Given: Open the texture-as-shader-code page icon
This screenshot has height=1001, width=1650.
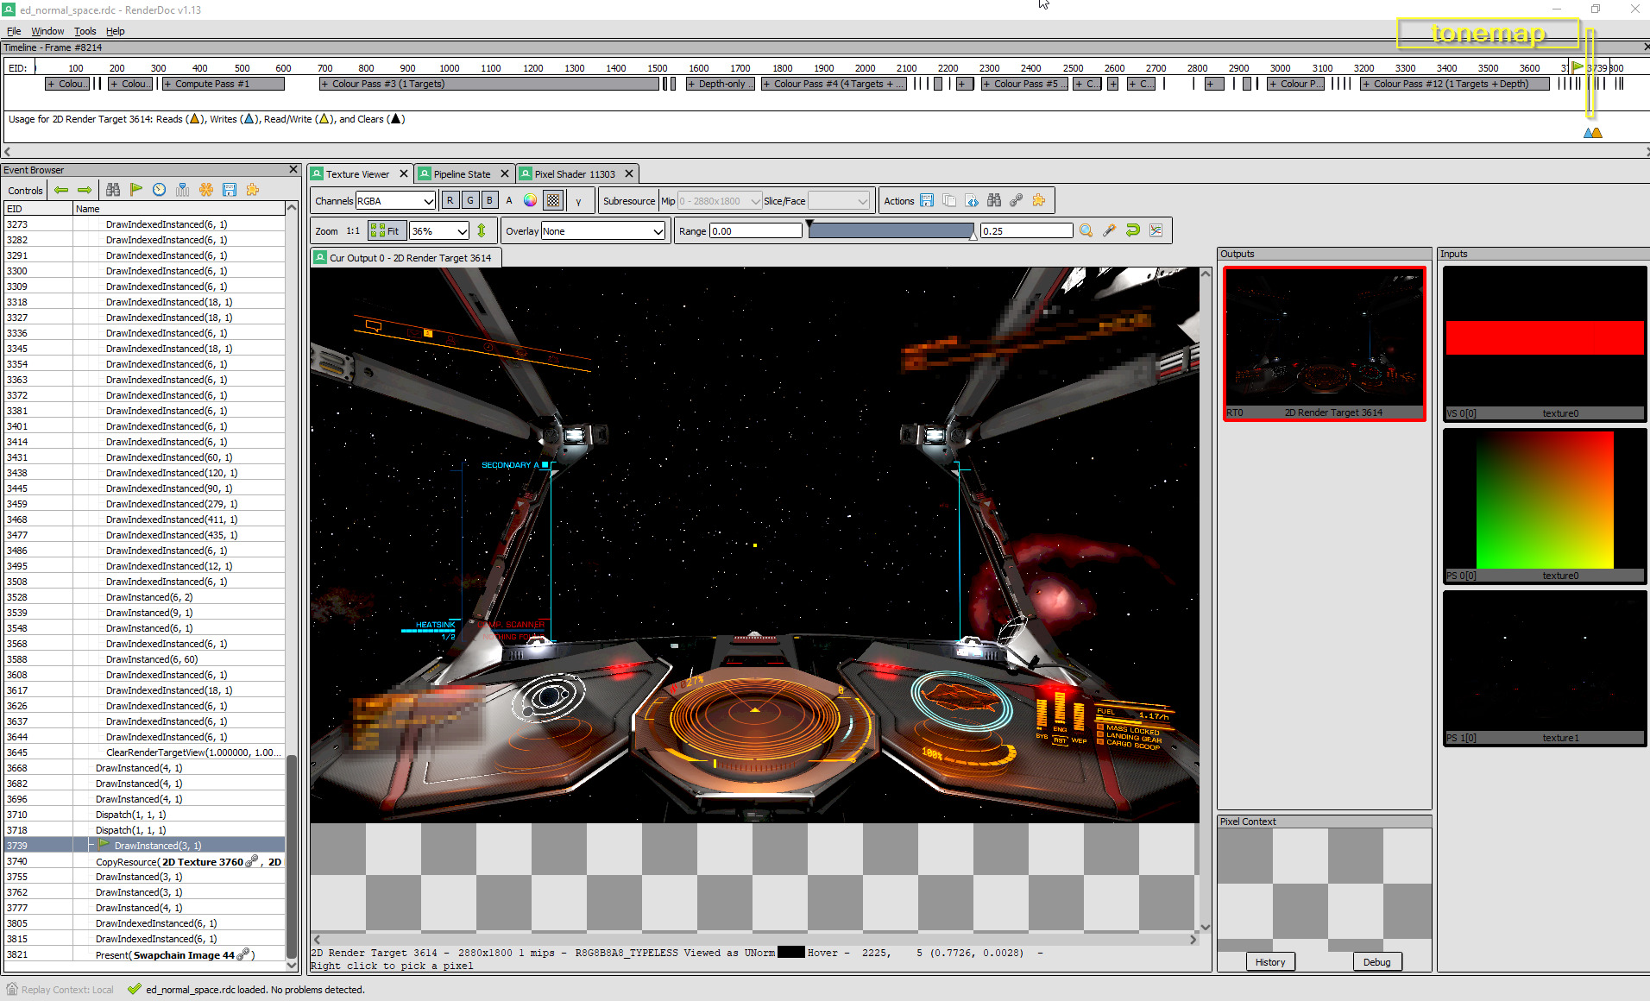Looking at the screenshot, I should pos(972,200).
